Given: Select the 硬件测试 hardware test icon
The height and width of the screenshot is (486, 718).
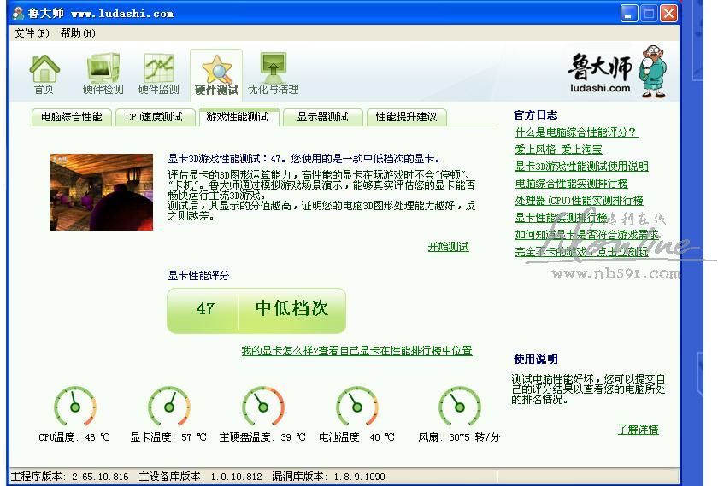Looking at the screenshot, I should point(216,71).
